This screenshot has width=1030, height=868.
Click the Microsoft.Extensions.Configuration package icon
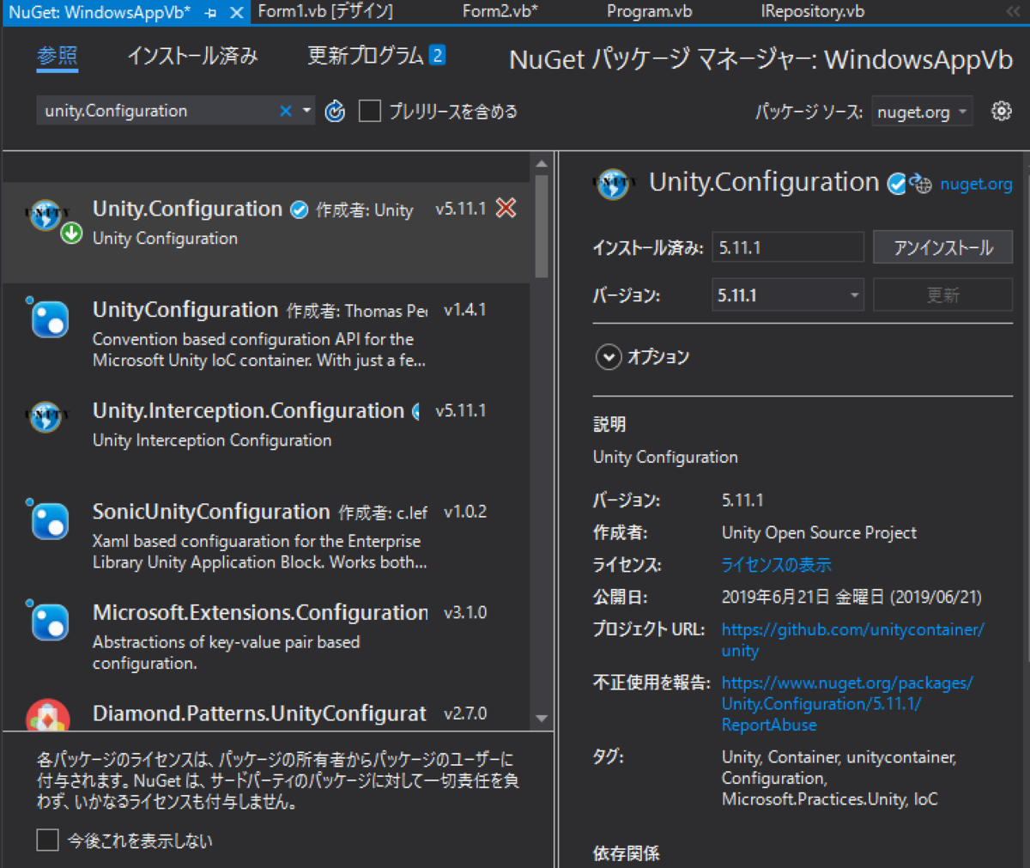pyautogui.click(x=49, y=621)
